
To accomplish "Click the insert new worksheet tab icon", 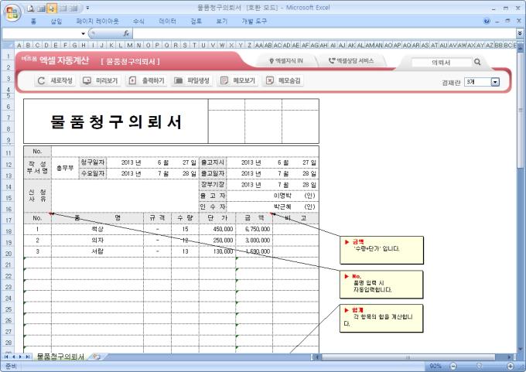I will click(97, 357).
